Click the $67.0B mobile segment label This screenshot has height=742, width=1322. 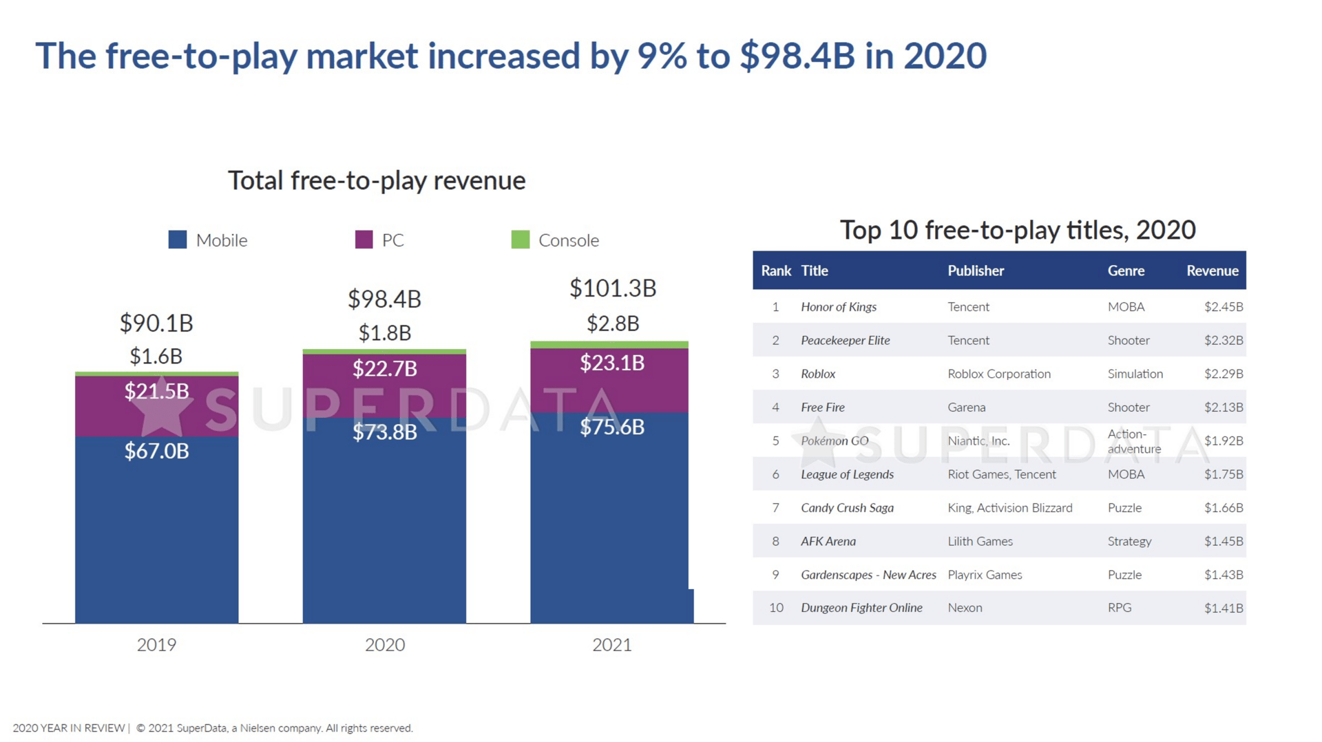click(x=156, y=451)
